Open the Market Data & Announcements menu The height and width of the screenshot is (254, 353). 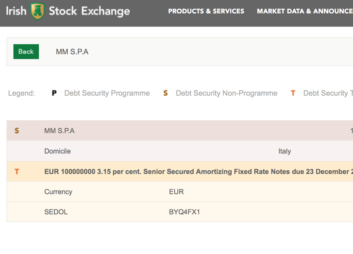pyautogui.click(x=305, y=11)
